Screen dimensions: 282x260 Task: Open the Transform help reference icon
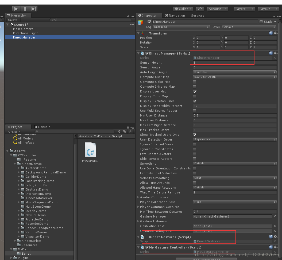point(271,33)
